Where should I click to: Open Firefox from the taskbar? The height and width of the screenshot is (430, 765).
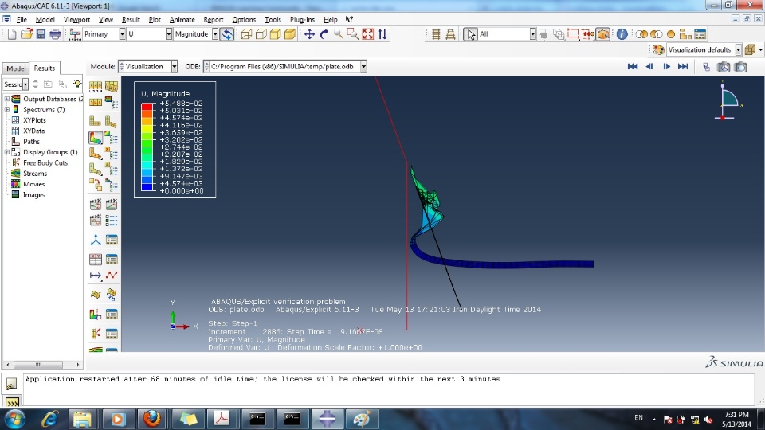tap(152, 418)
